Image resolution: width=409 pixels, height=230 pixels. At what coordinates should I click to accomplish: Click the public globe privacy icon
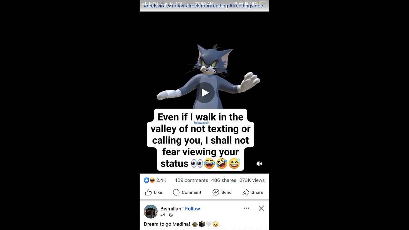(171, 215)
